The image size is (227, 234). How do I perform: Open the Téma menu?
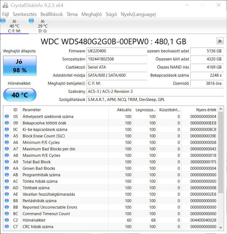(x=72, y=14)
